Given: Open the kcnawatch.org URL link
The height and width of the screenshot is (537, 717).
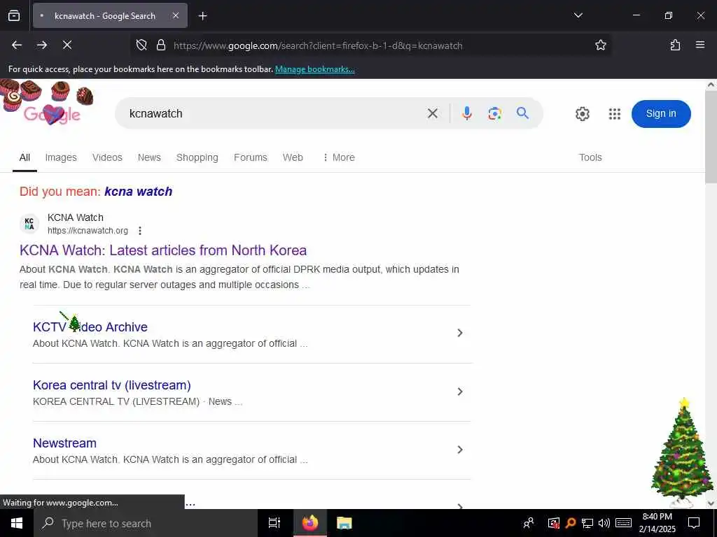Looking at the screenshot, I should [x=88, y=231].
